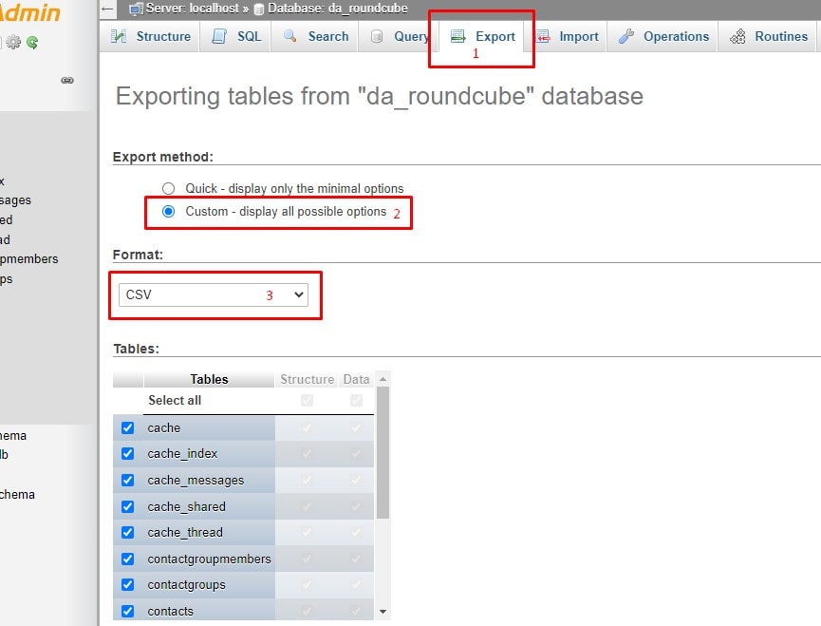Click the server icon in breadcrumb
This screenshot has height=626, width=821.
(136, 9)
